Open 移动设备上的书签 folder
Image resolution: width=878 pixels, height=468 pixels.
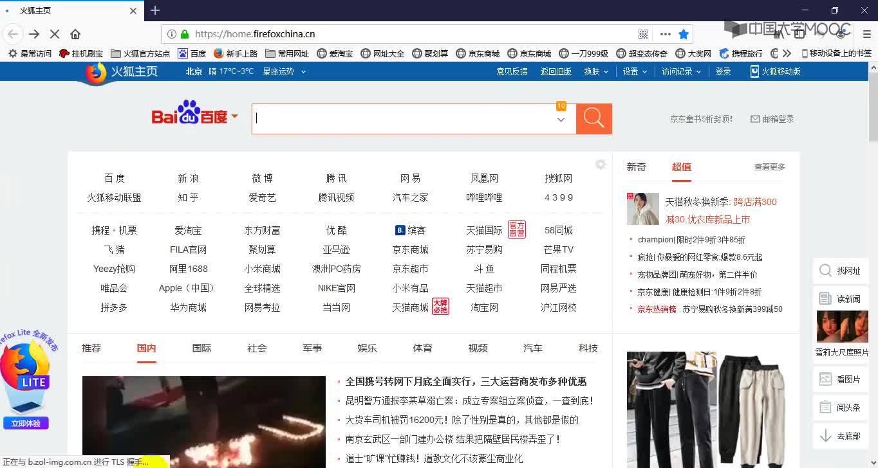836,54
